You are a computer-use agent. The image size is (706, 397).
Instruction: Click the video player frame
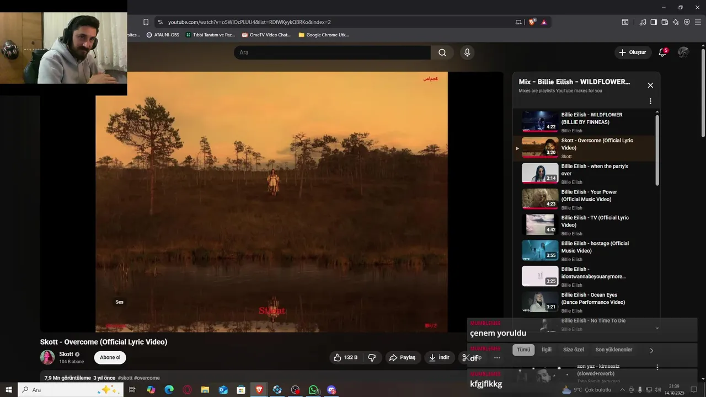(x=271, y=202)
